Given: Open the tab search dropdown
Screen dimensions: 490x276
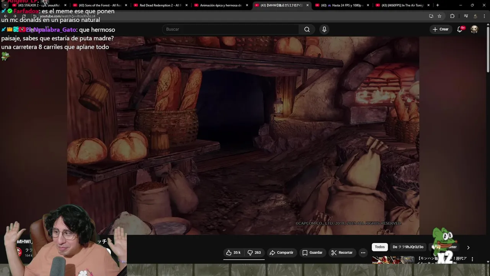Looking at the screenshot, I should click(x=5, y=5).
